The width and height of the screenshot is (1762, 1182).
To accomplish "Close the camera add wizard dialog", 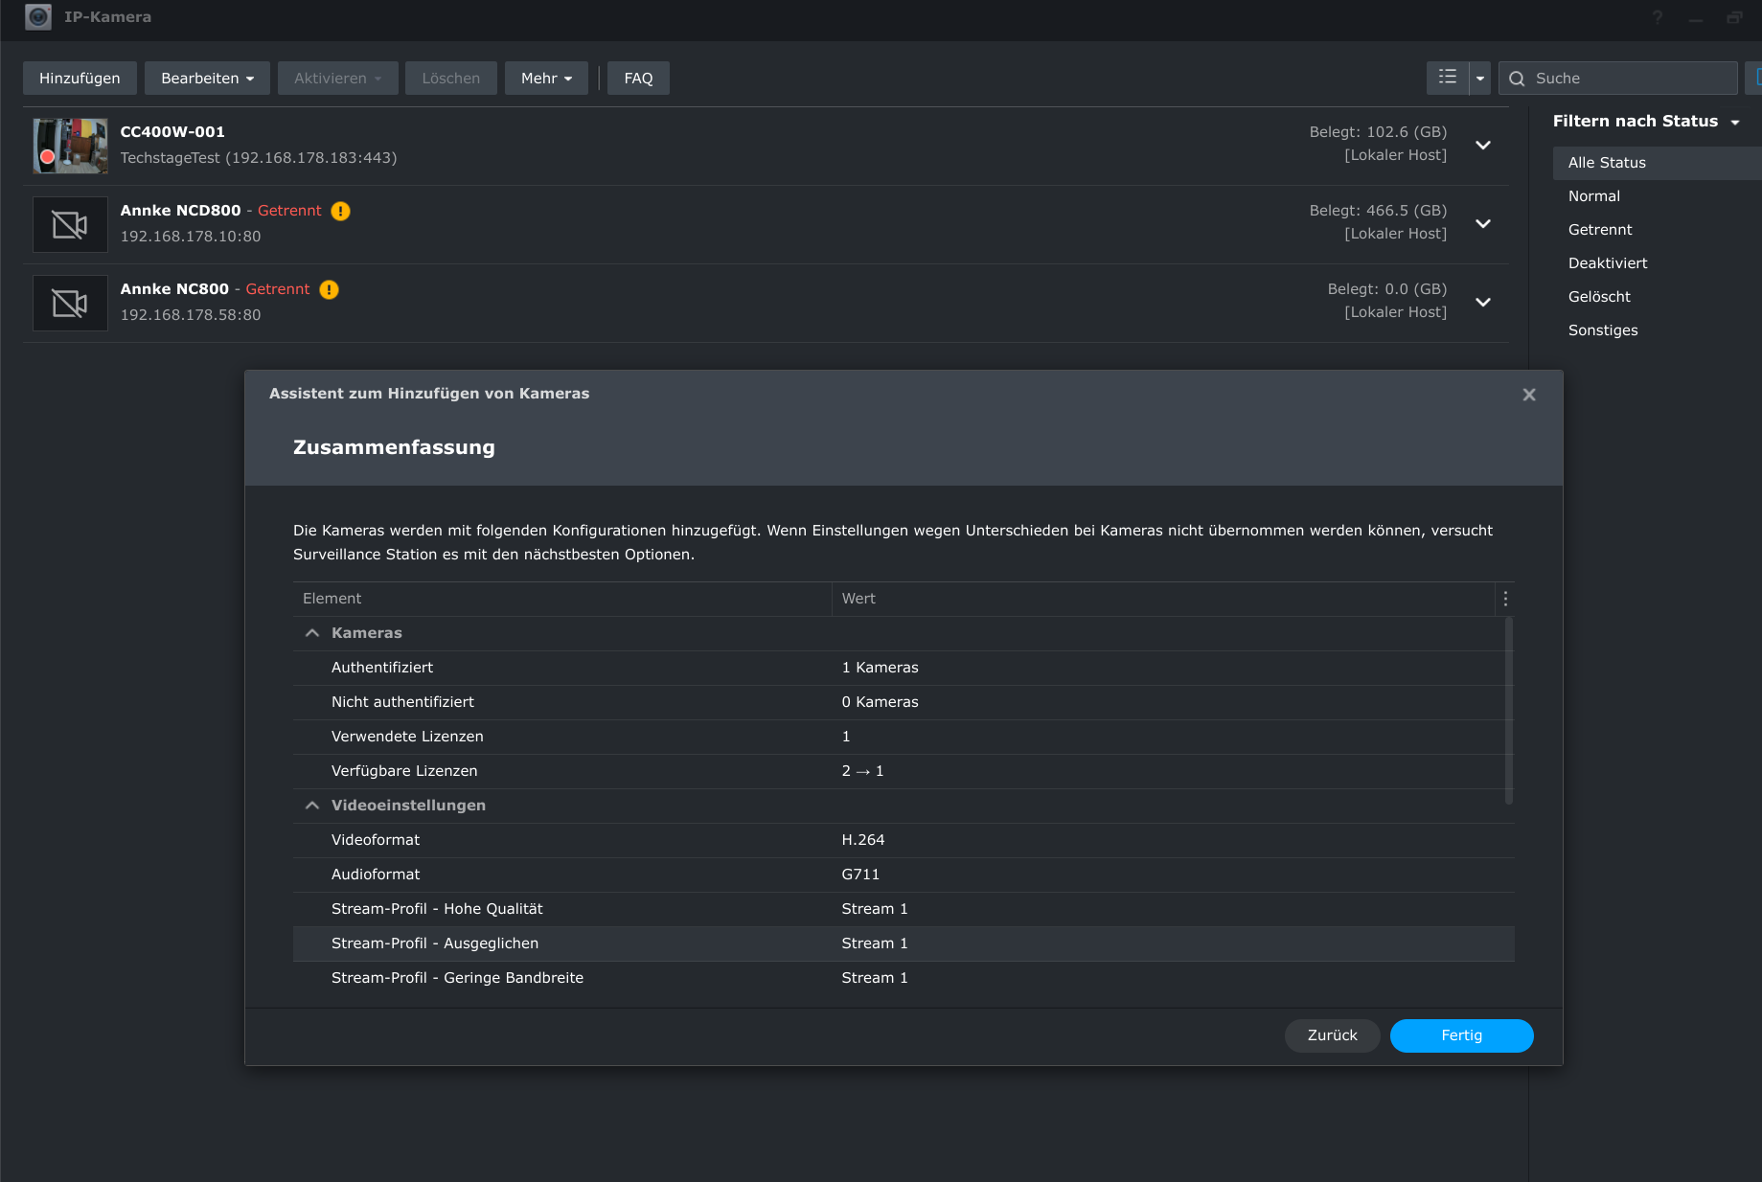I will 1529,395.
